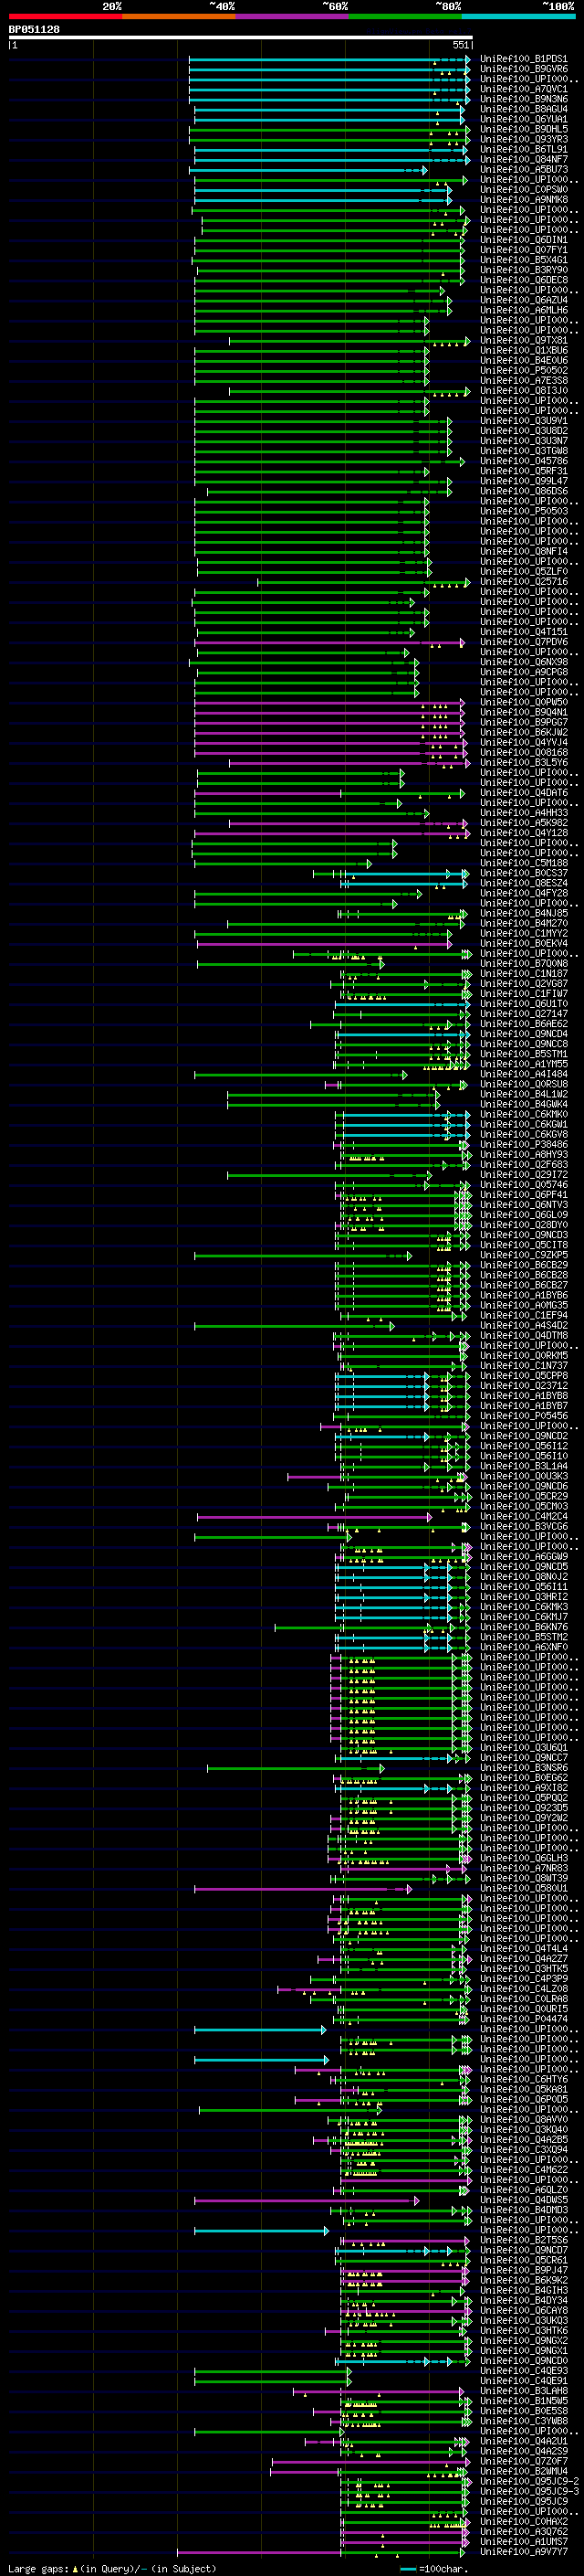Select label UniRef100_Q5RF31
Image resolution: width=584 pixels, height=2576 pixels.
click(524, 471)
